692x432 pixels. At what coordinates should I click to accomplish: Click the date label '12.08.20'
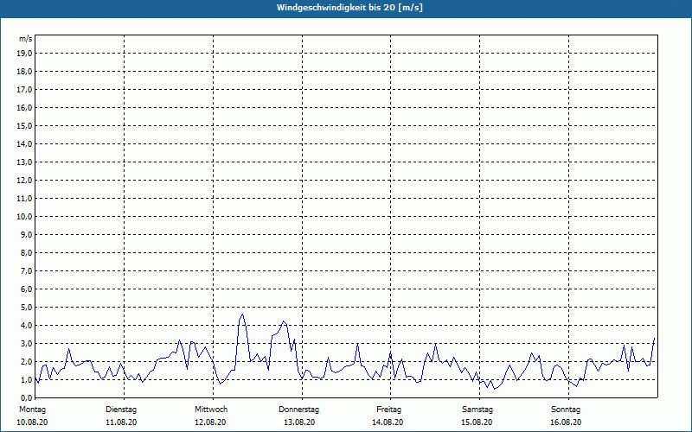(211, 422)
